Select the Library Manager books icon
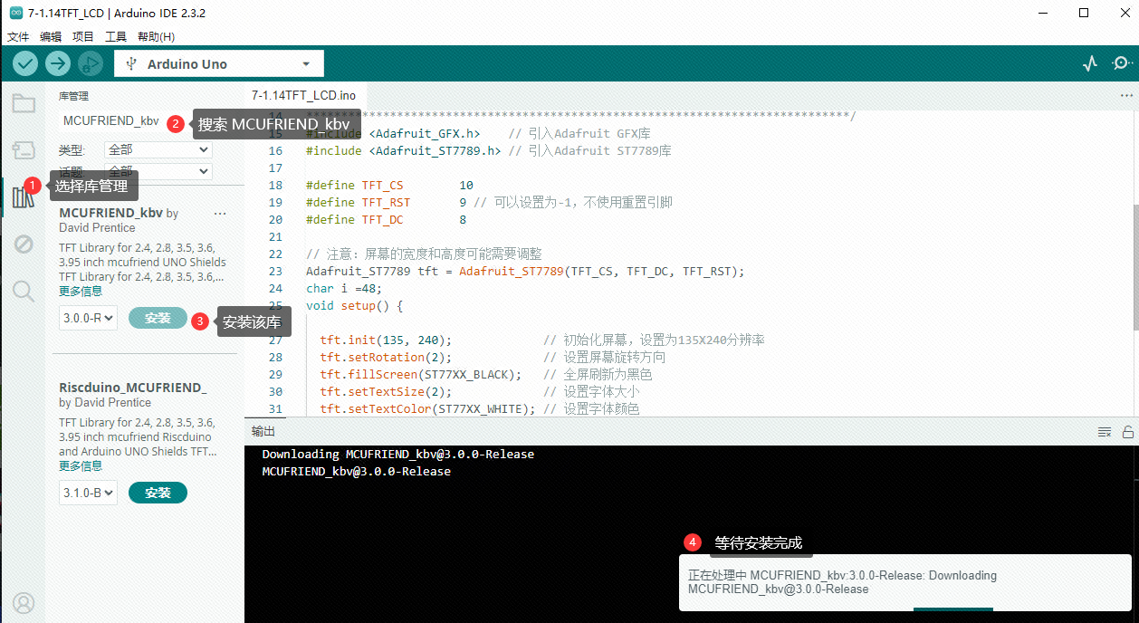Image resolution: width=1139 pixels, height=623 pixels. click(22, 196)
